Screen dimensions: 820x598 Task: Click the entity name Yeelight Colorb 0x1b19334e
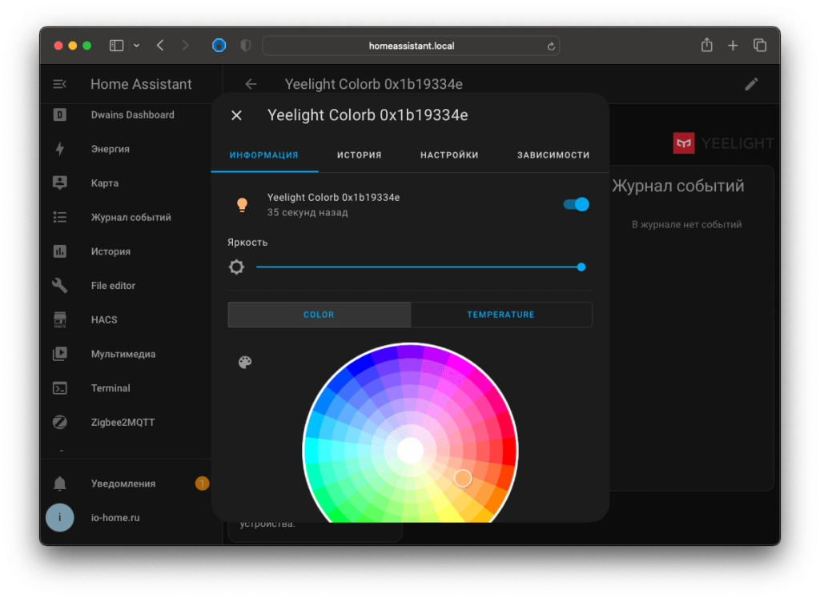(x=334, y=198)
